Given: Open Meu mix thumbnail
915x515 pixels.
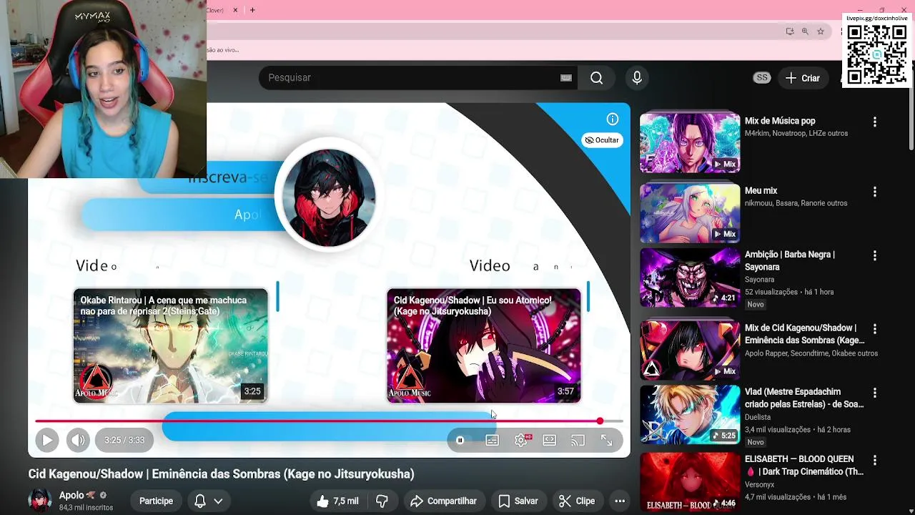Looking at the screenshot, I should click(x=690, y=212).
